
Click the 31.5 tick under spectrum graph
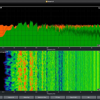(3, 48)
